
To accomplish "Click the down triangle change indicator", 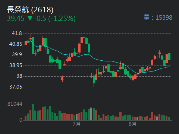I will 30,18.
